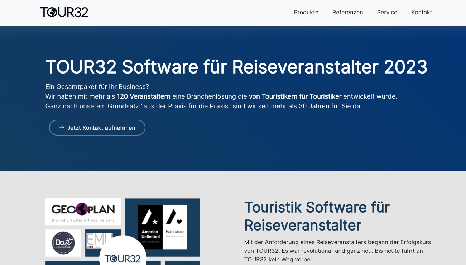
Task: Click the Do it Education logo
Action: [63, 243]
